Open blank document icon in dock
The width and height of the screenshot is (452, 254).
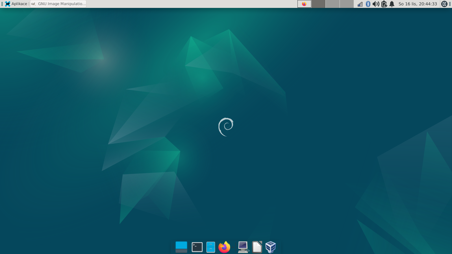(257, 247)
